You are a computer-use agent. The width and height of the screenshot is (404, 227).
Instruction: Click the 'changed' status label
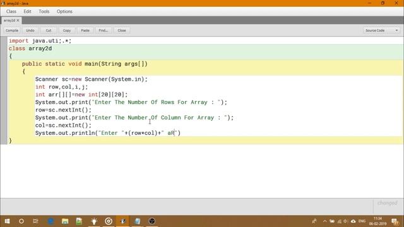pyautogui.click(x=387, y=203)
